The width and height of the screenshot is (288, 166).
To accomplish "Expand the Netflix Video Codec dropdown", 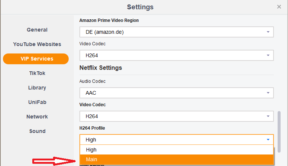I will pyautogui.click(x=177, y=116).
